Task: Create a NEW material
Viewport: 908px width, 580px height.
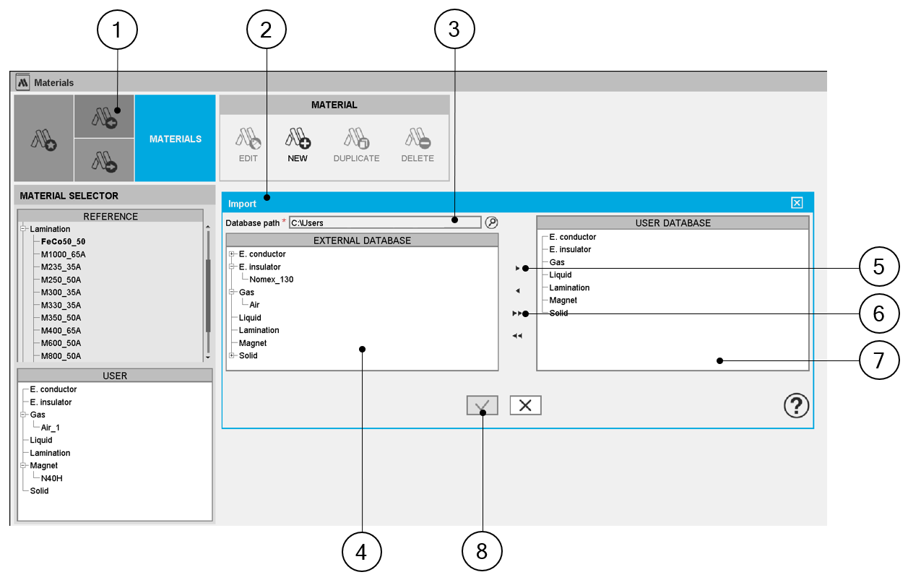Action: click(297, 144)
